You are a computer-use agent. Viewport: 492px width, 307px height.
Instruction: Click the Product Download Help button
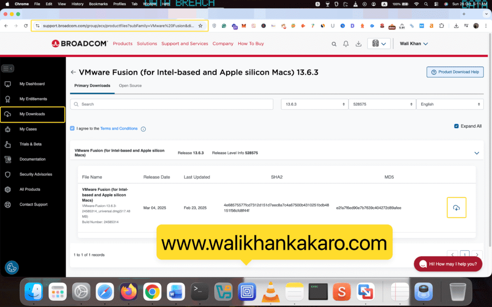pyautogui.click(x=455, y=72)
